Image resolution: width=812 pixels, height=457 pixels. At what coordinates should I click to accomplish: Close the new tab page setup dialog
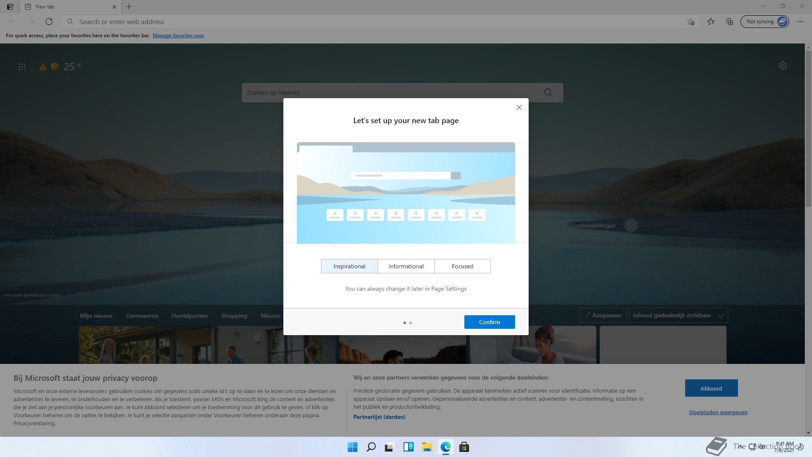click(519, 107)
